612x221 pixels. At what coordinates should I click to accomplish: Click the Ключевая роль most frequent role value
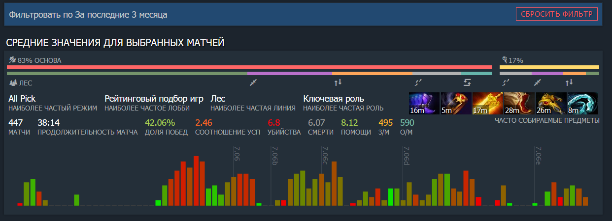[x=334, y=99]
